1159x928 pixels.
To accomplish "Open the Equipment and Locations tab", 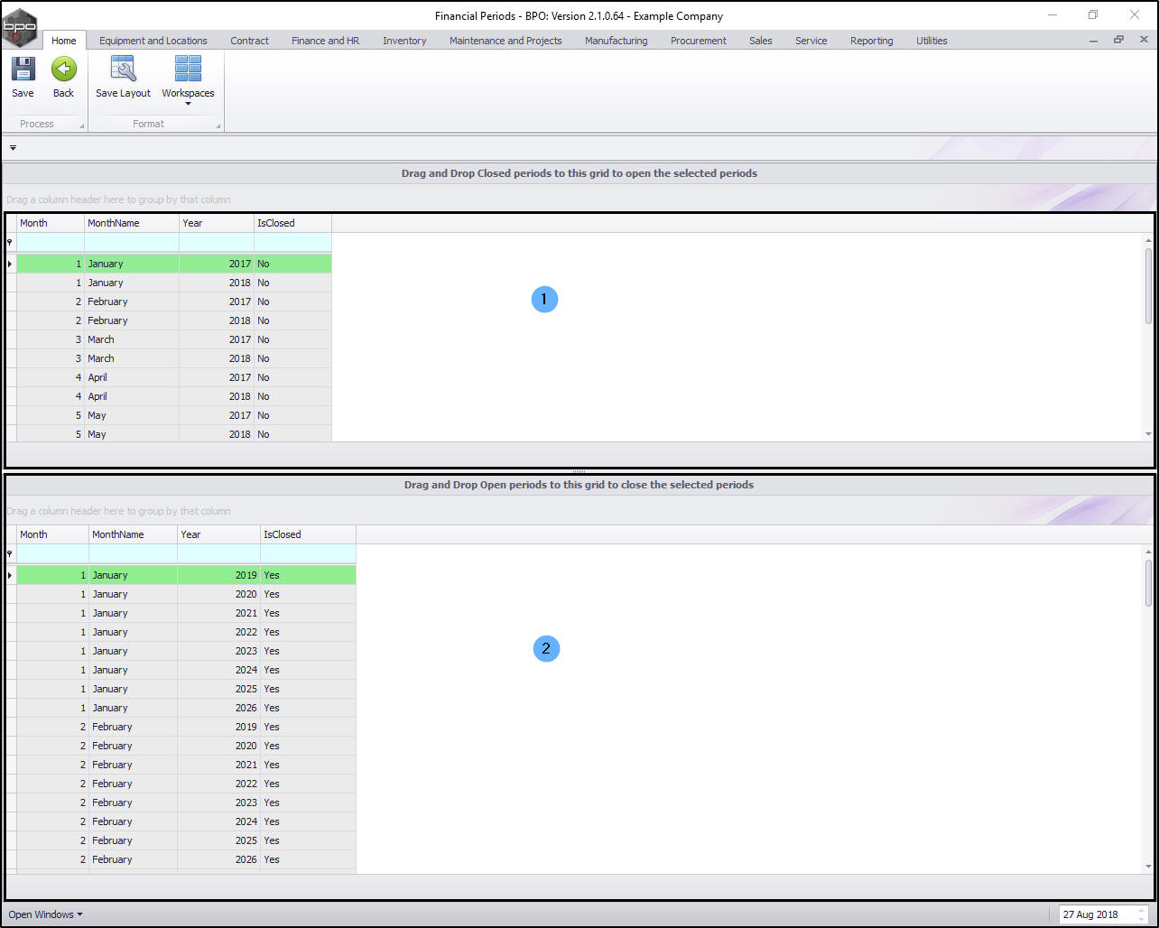I will (153, 41).
